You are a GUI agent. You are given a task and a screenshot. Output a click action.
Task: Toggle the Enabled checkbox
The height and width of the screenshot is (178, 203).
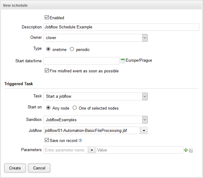pyautogui.click(x=47, y=18)
